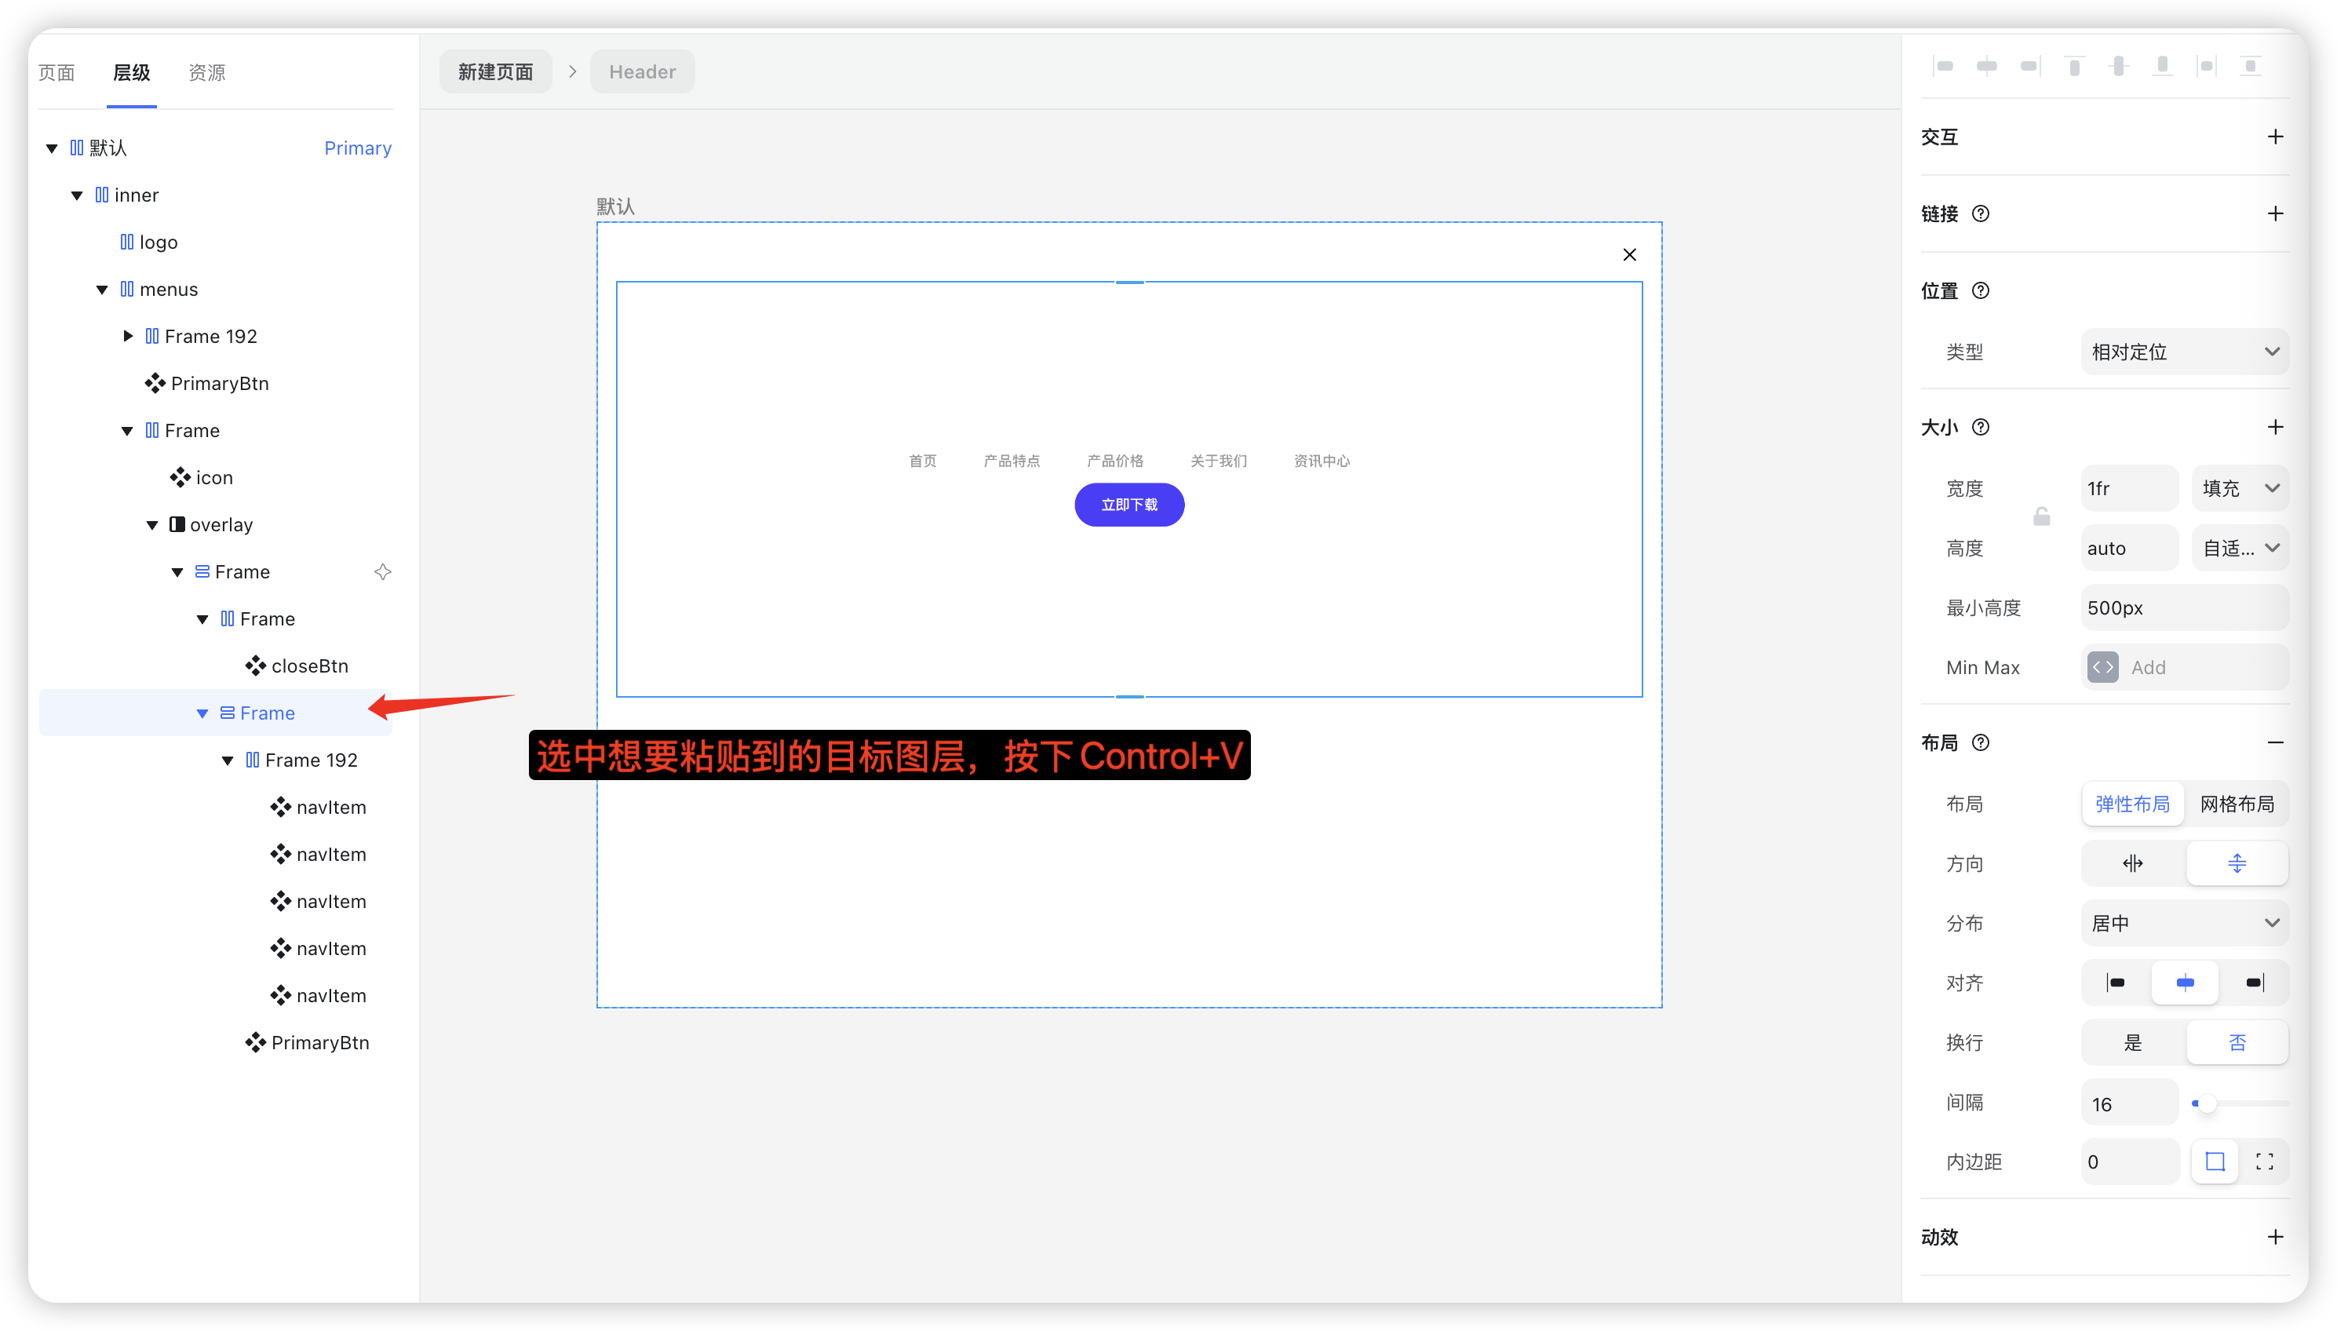Set the layout direction to horizontal
This screenshot has width=2337, height=1331.
coord(2132,864)
